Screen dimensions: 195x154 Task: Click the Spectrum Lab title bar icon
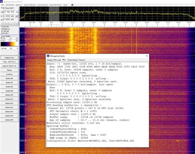[x=1, y=2]
